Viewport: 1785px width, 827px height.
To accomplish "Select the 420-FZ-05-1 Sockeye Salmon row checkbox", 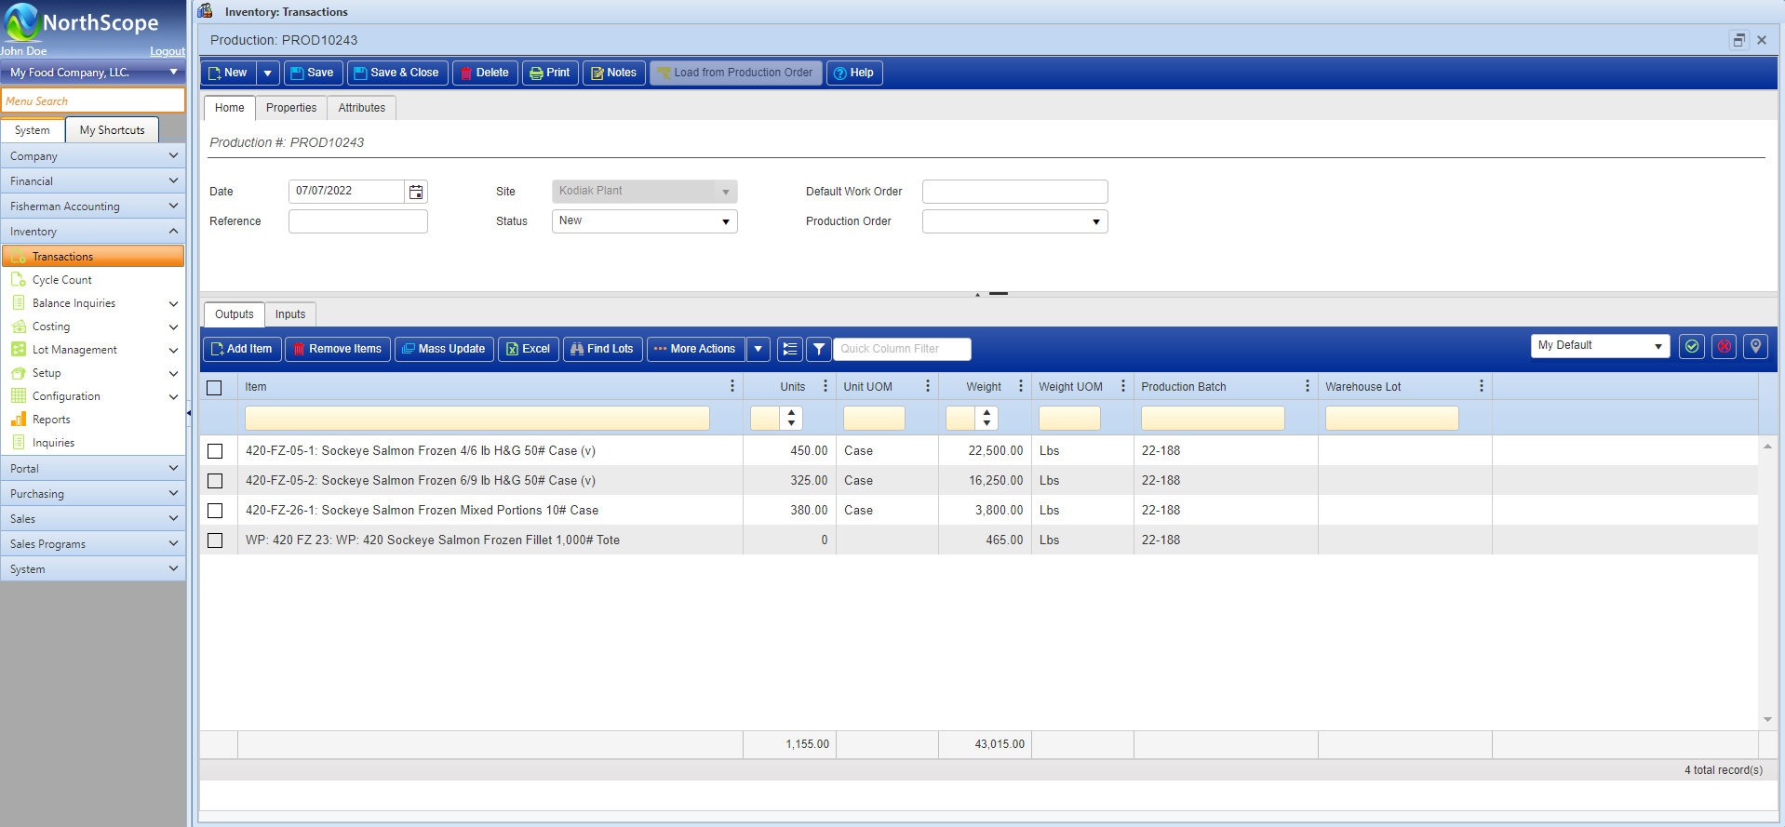I will 215,451.
